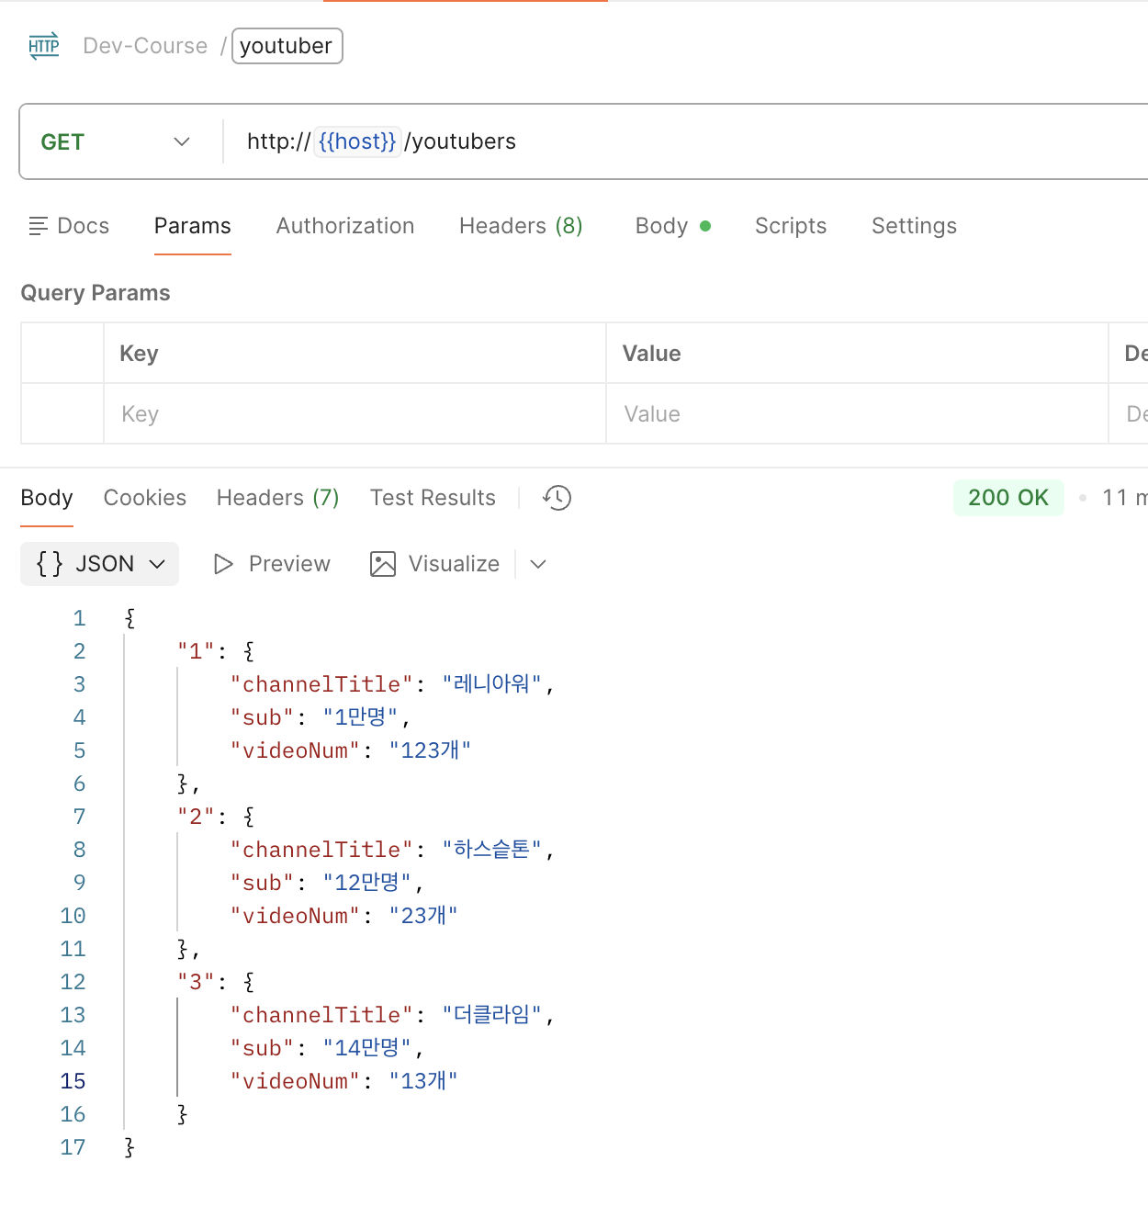1148x1229 pixels.
Task: Select the request Body tab
Action: click(662, 226)
